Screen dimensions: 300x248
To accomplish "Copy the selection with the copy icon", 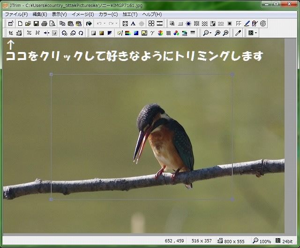I will (x=62, y=23).
